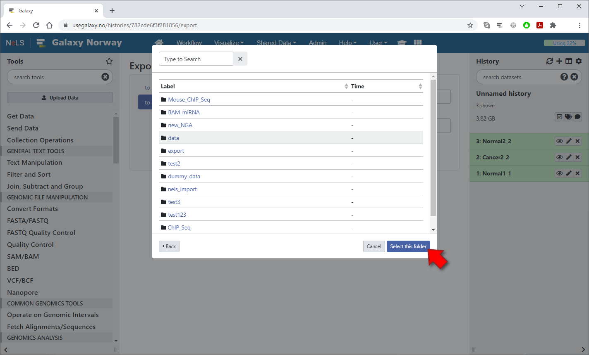589x355 pixels.
Task: Enable dataset selection checkbox in history
Action: 559,117
